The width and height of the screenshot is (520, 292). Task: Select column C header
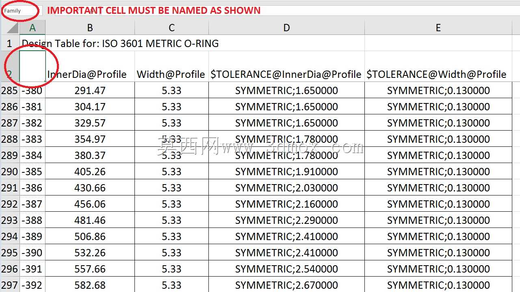tap(171, 28)
